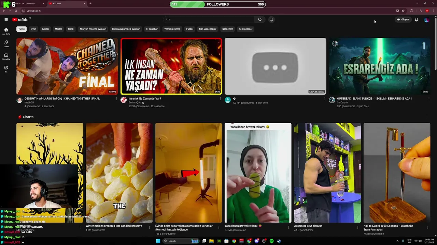Select the Futbol filter chip
The width and height of the screenshot is (437, 245).
(189, 29)
